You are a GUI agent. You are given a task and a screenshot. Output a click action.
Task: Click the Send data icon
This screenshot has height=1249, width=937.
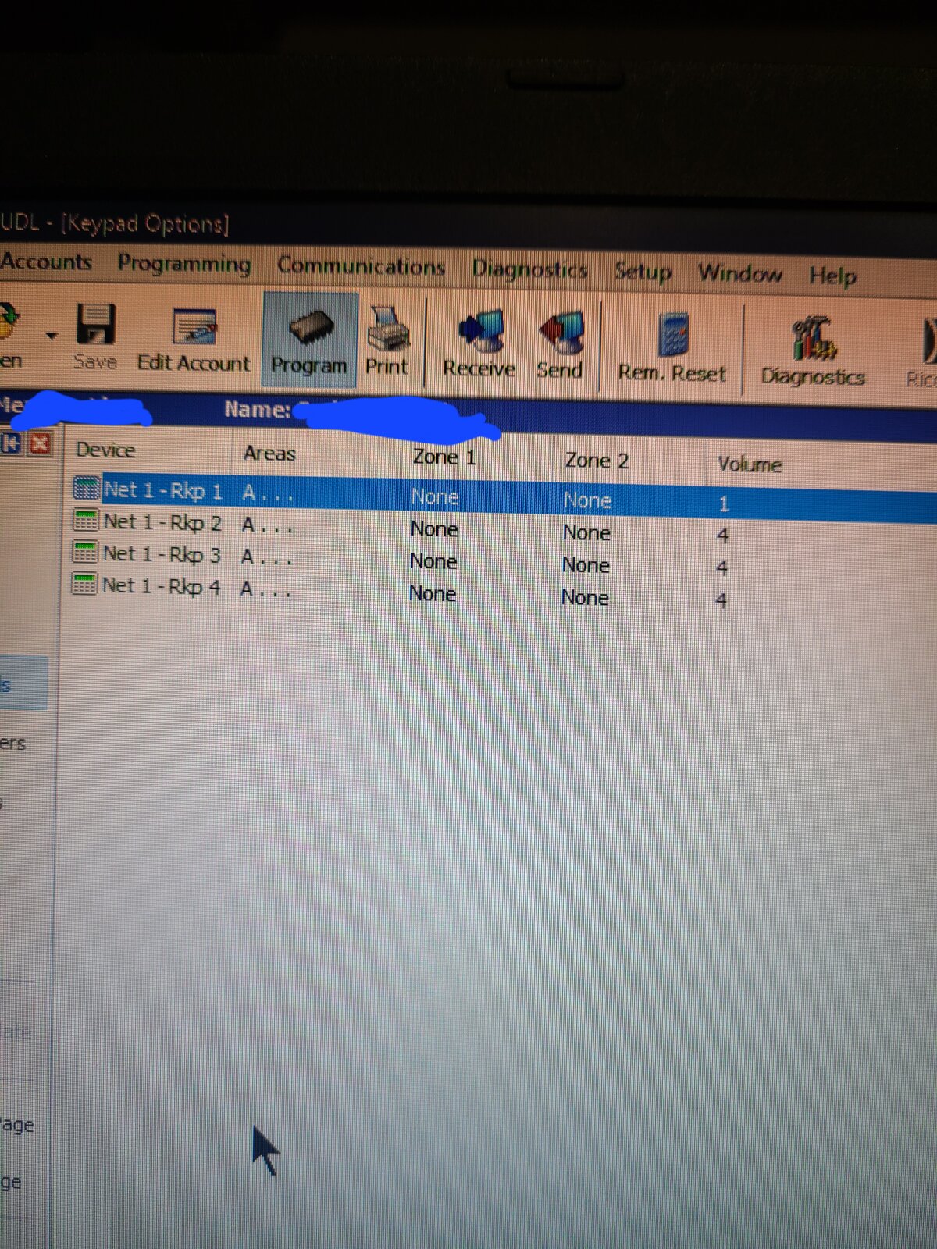pos(561,333)
